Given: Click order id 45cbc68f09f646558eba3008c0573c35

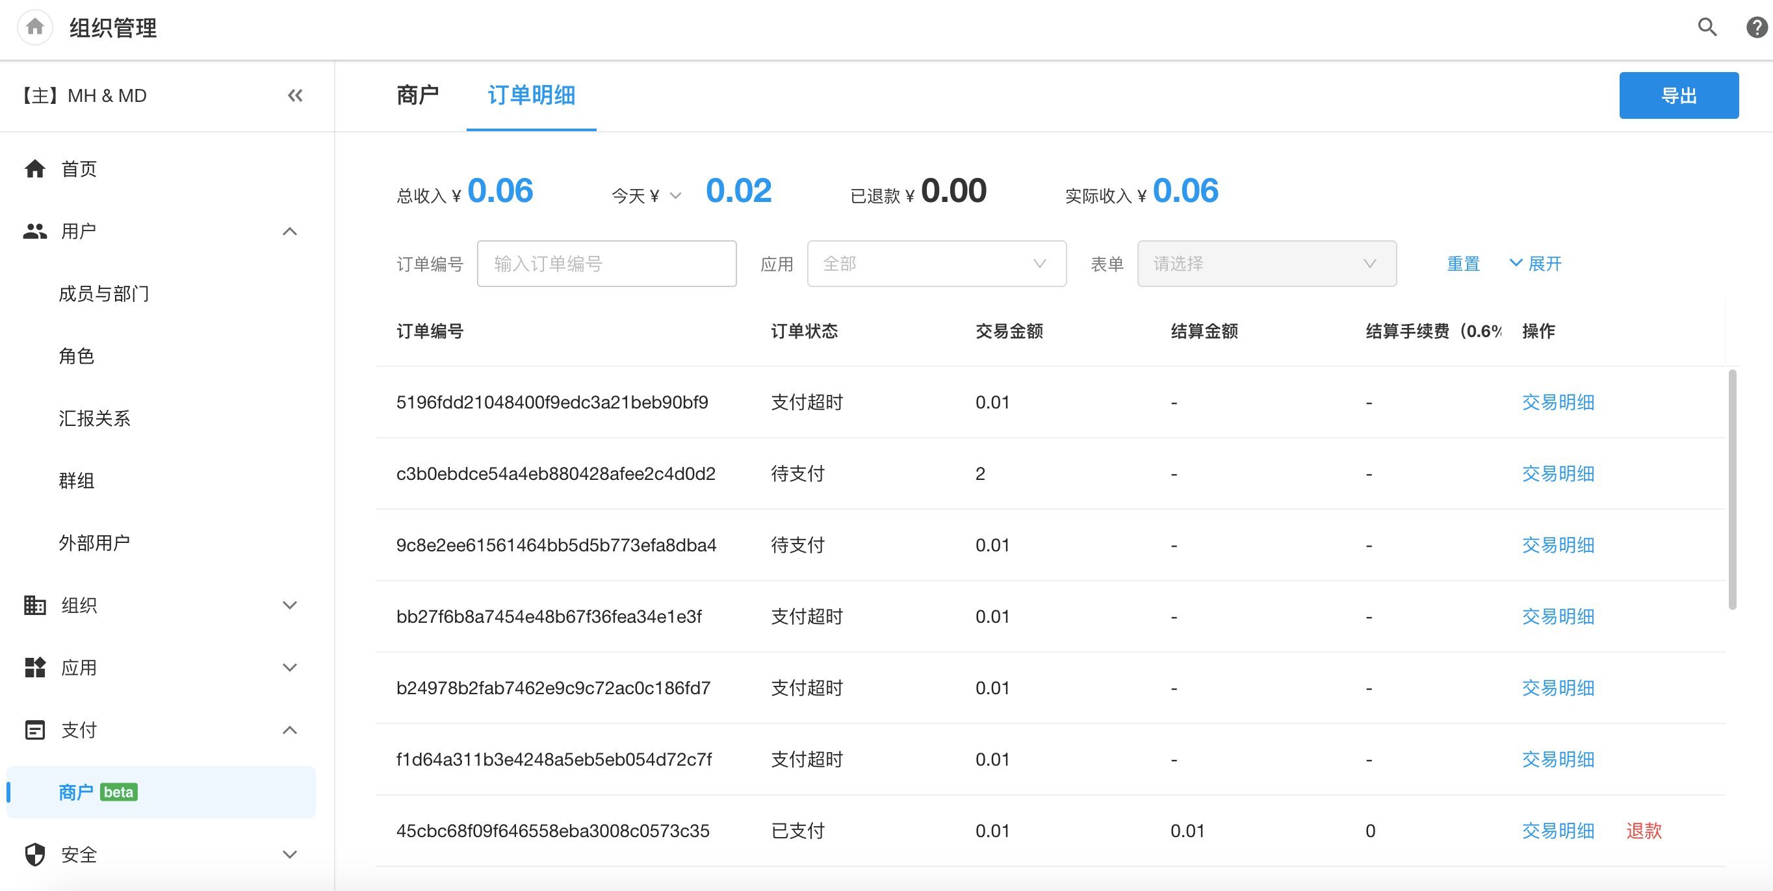Looking at the screenshot, I should 552,831.
